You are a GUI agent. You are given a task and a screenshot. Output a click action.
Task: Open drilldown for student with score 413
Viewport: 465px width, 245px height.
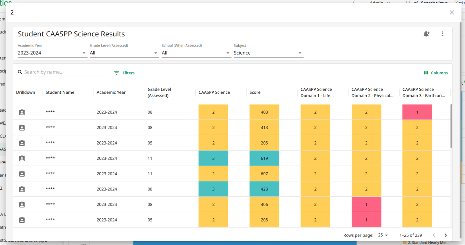22,128
